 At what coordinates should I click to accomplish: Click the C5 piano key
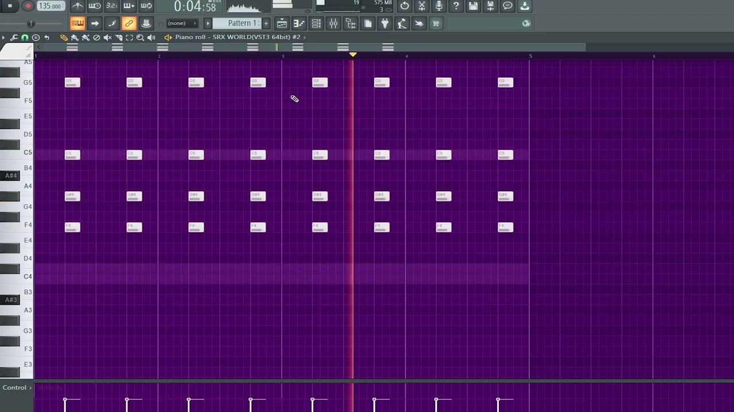point(16,153)
